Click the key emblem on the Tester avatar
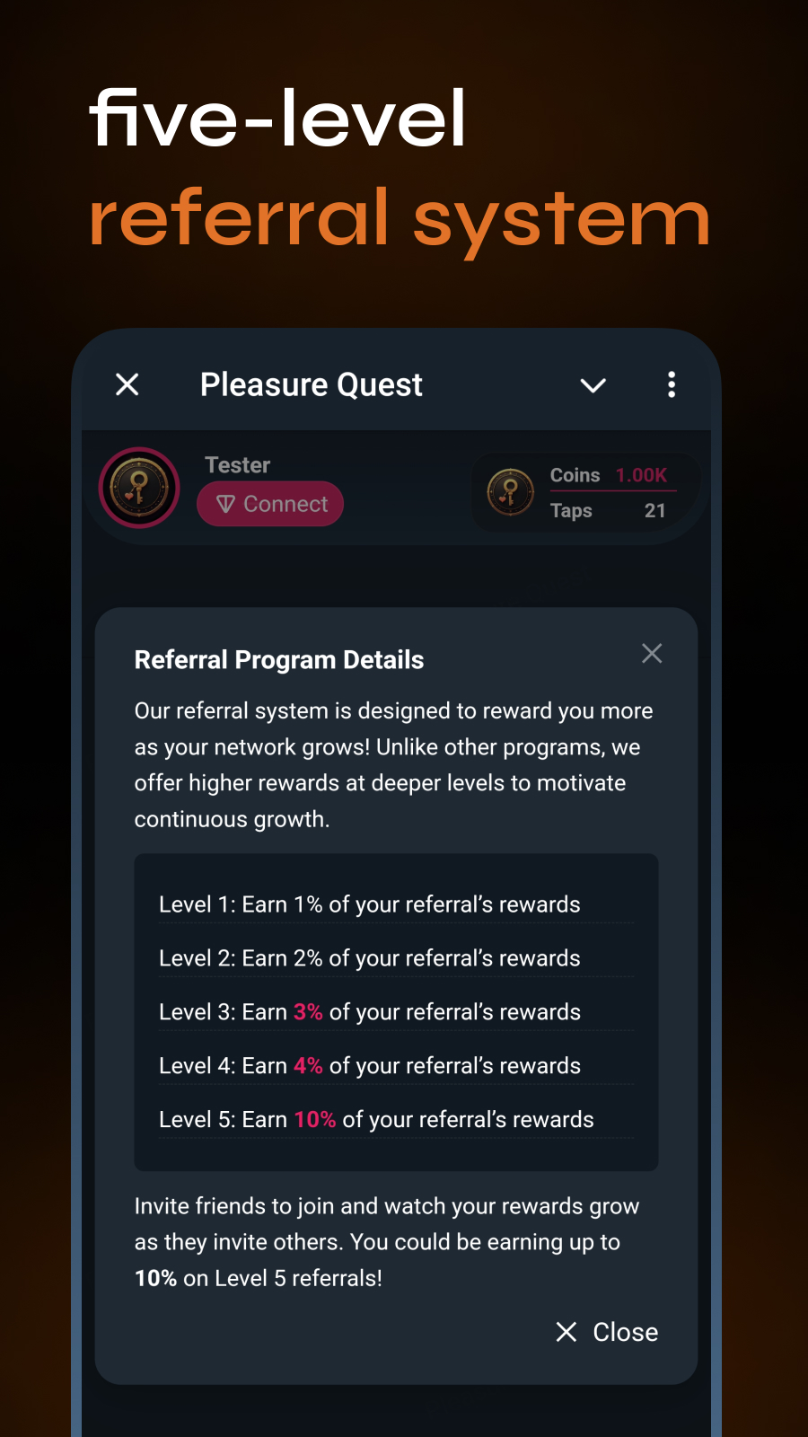This screenshot has width=808, height=1437. [139, 488]
